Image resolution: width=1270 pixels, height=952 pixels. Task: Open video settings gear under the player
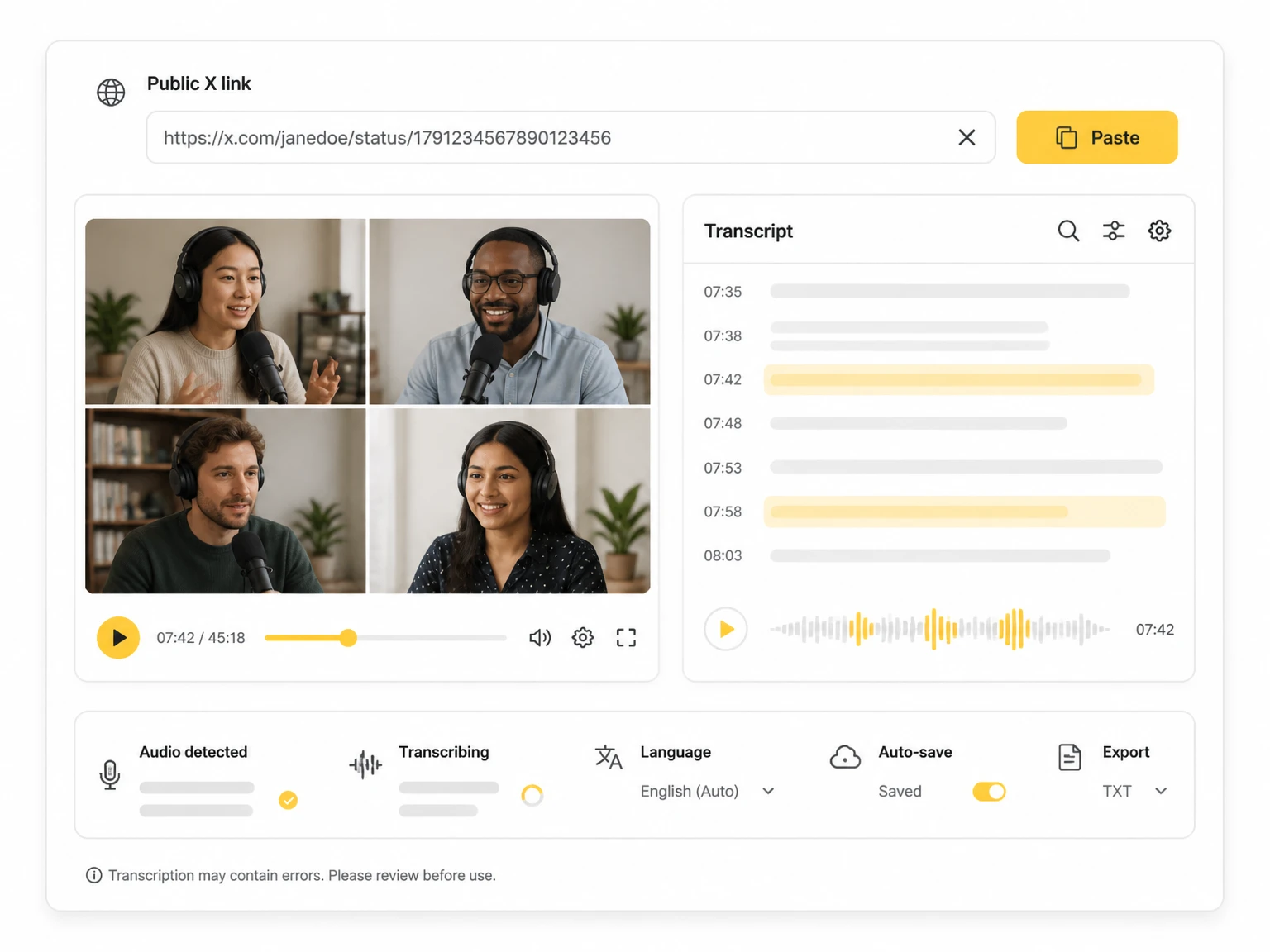point(583,637)
